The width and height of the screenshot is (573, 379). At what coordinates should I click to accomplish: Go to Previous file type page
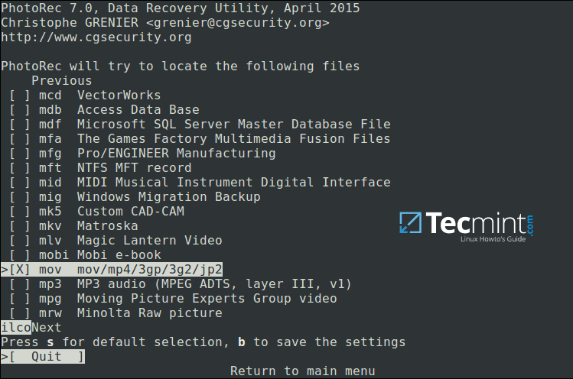(x=61, y=81)
